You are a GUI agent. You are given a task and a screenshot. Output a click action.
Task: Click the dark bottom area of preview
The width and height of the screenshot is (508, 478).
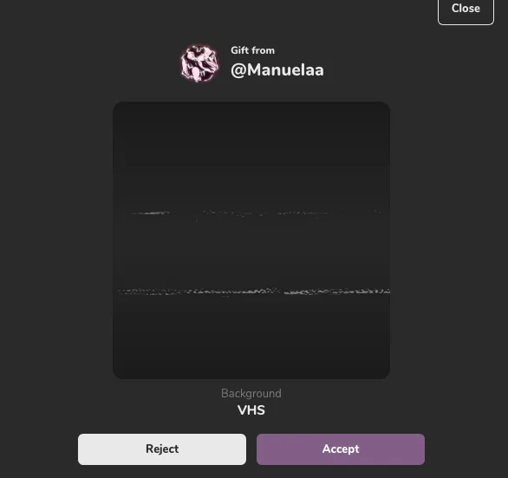251,337
